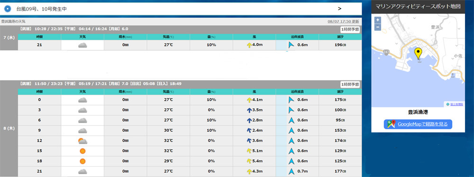Click the 豊浜漁港の天気 heading
The height and width of the screenshot is (177, 474).
tap(13, 22)
